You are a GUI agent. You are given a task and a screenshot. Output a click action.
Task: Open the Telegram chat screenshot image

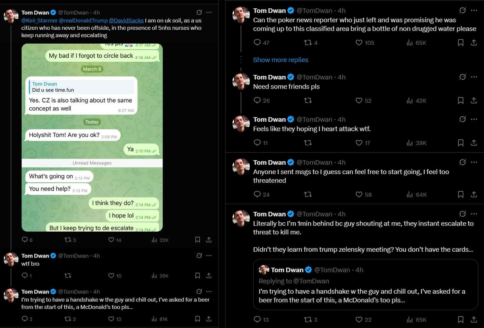tap(92, 137)
